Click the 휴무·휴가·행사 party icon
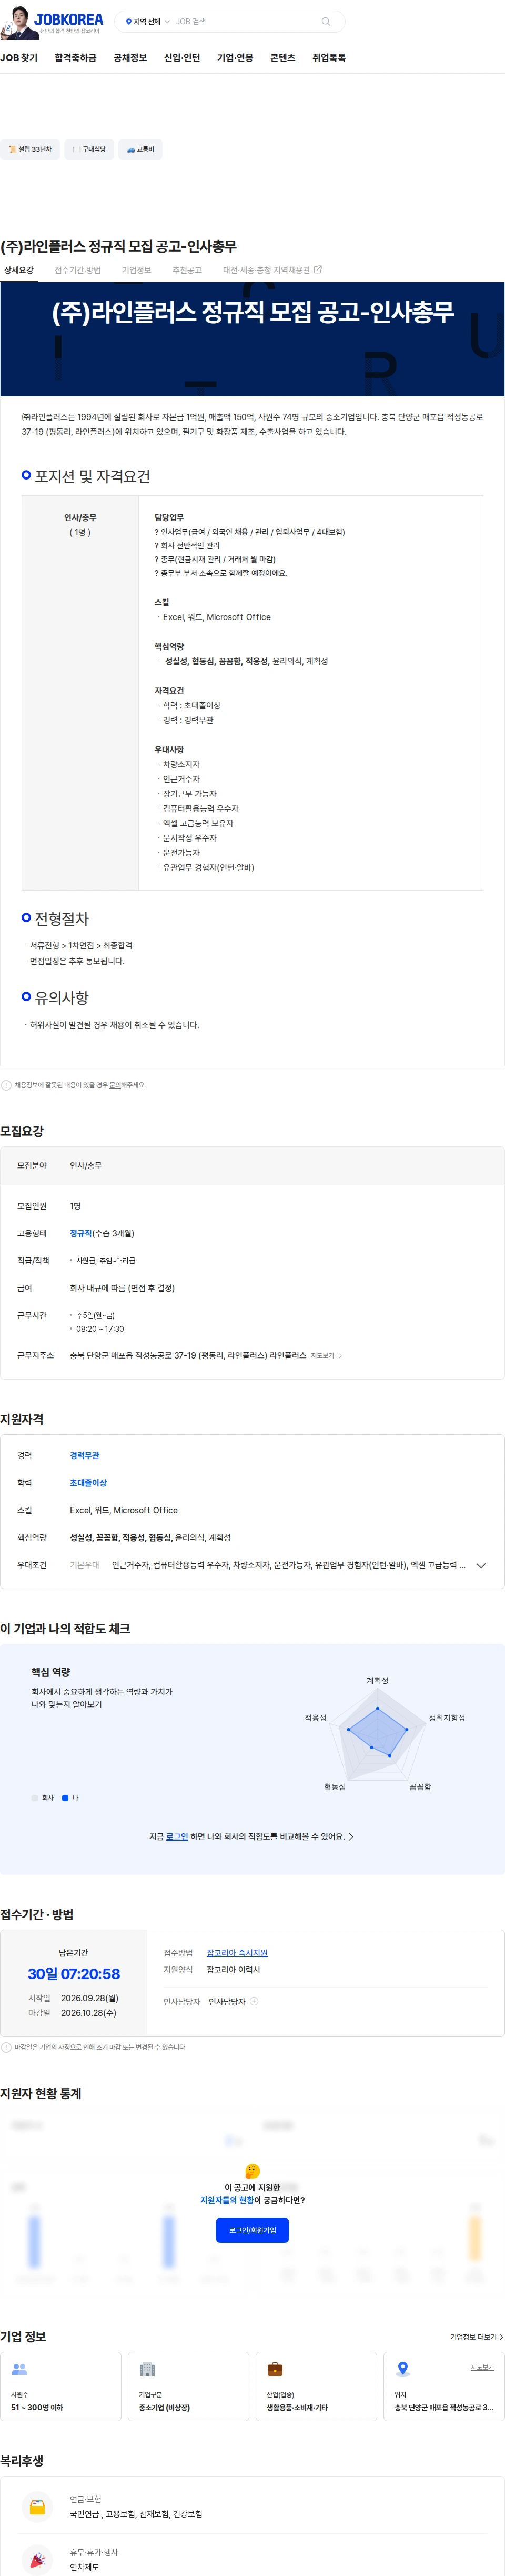Screen dimensions: 505x2576 pyautogui.click(x=37, y=2559)
